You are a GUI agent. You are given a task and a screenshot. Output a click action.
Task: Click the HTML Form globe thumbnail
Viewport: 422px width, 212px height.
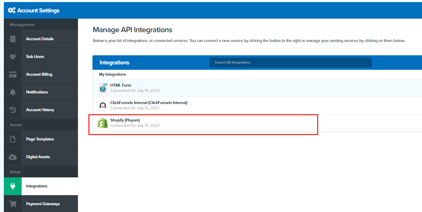point(103,88)
